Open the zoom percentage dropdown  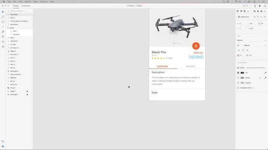coord(247,6)
